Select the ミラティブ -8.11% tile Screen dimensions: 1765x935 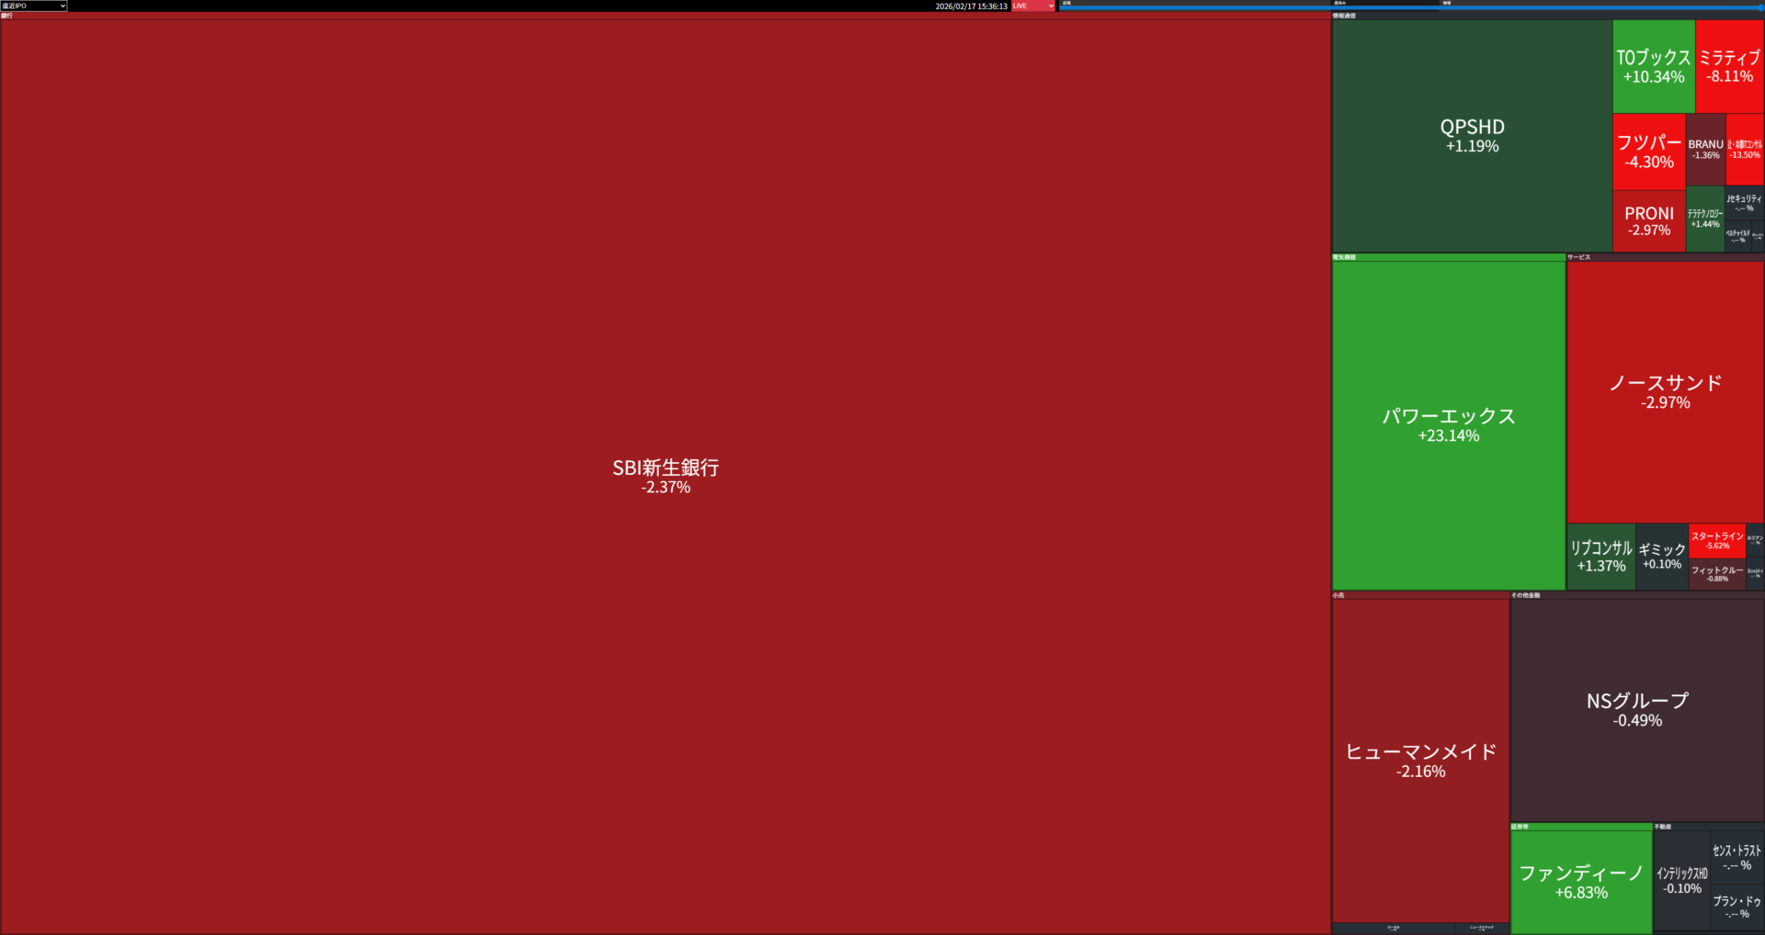pyautogui.click(x=1729, y=66)
